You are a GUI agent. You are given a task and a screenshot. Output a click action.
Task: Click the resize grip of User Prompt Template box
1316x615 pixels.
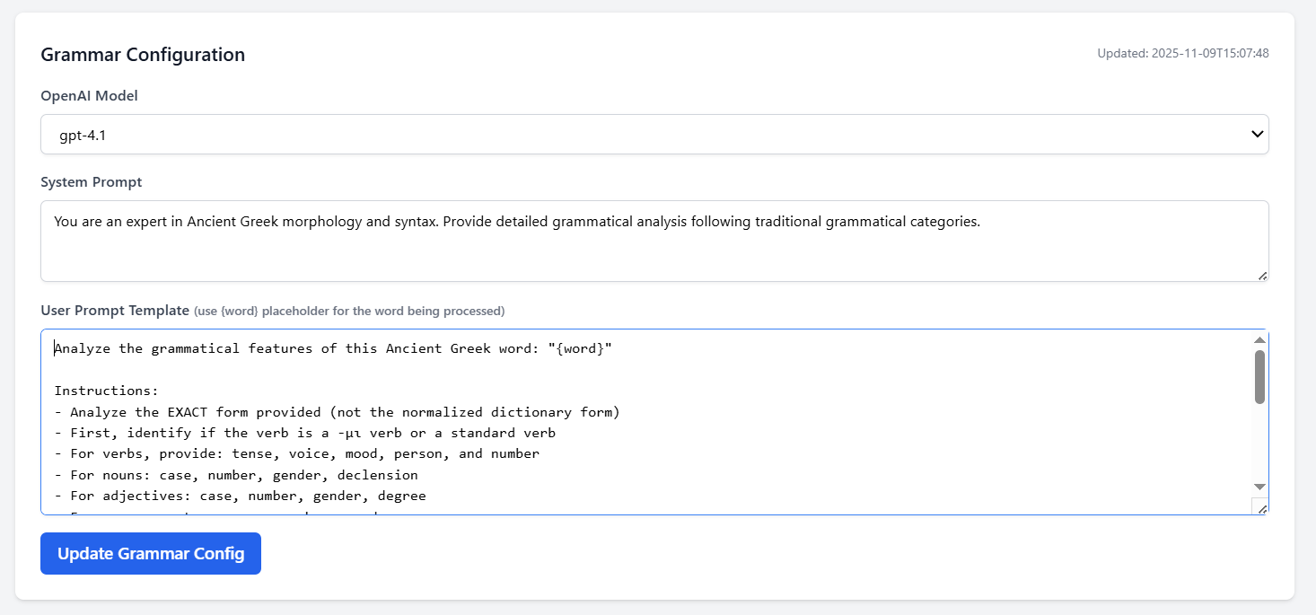coord(1262,508)
